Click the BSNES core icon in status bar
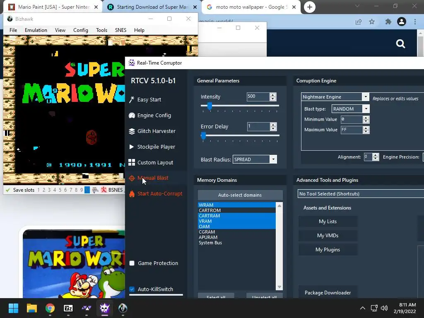 (x=104, y=190)
